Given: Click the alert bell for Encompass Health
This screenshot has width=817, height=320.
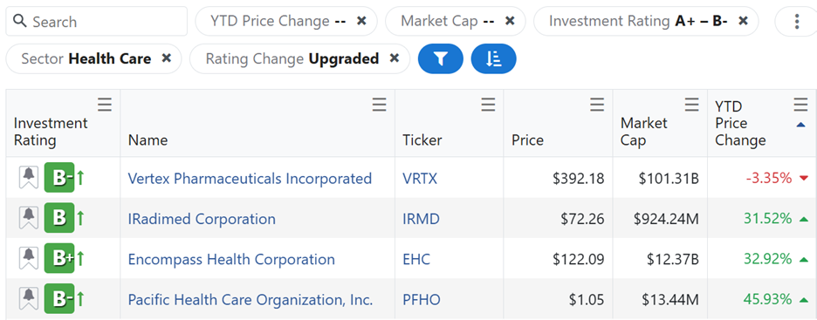Looking at the screenshot, I should click(x=29, y=259).
